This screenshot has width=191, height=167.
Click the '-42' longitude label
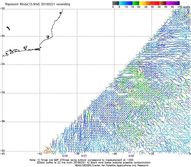(40, 154)
